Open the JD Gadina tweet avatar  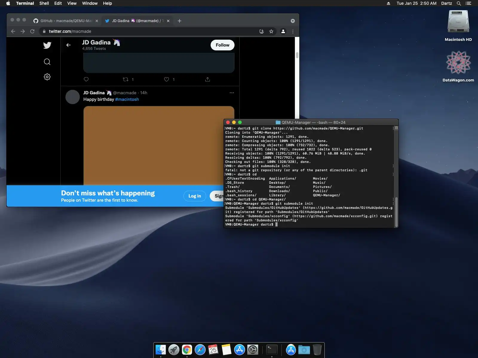coord(73,97)
